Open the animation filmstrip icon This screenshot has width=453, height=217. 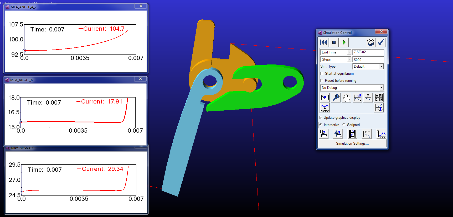pos(352,134)
